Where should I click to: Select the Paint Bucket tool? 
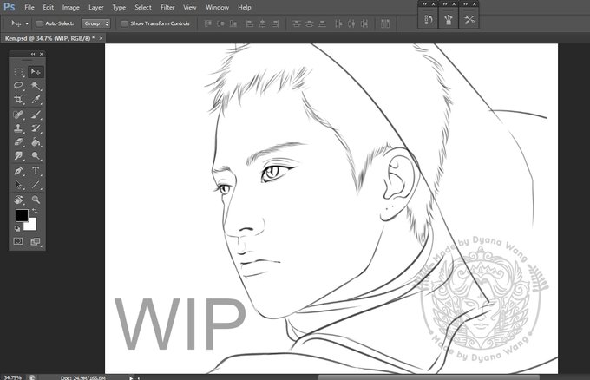coord(36,142)
